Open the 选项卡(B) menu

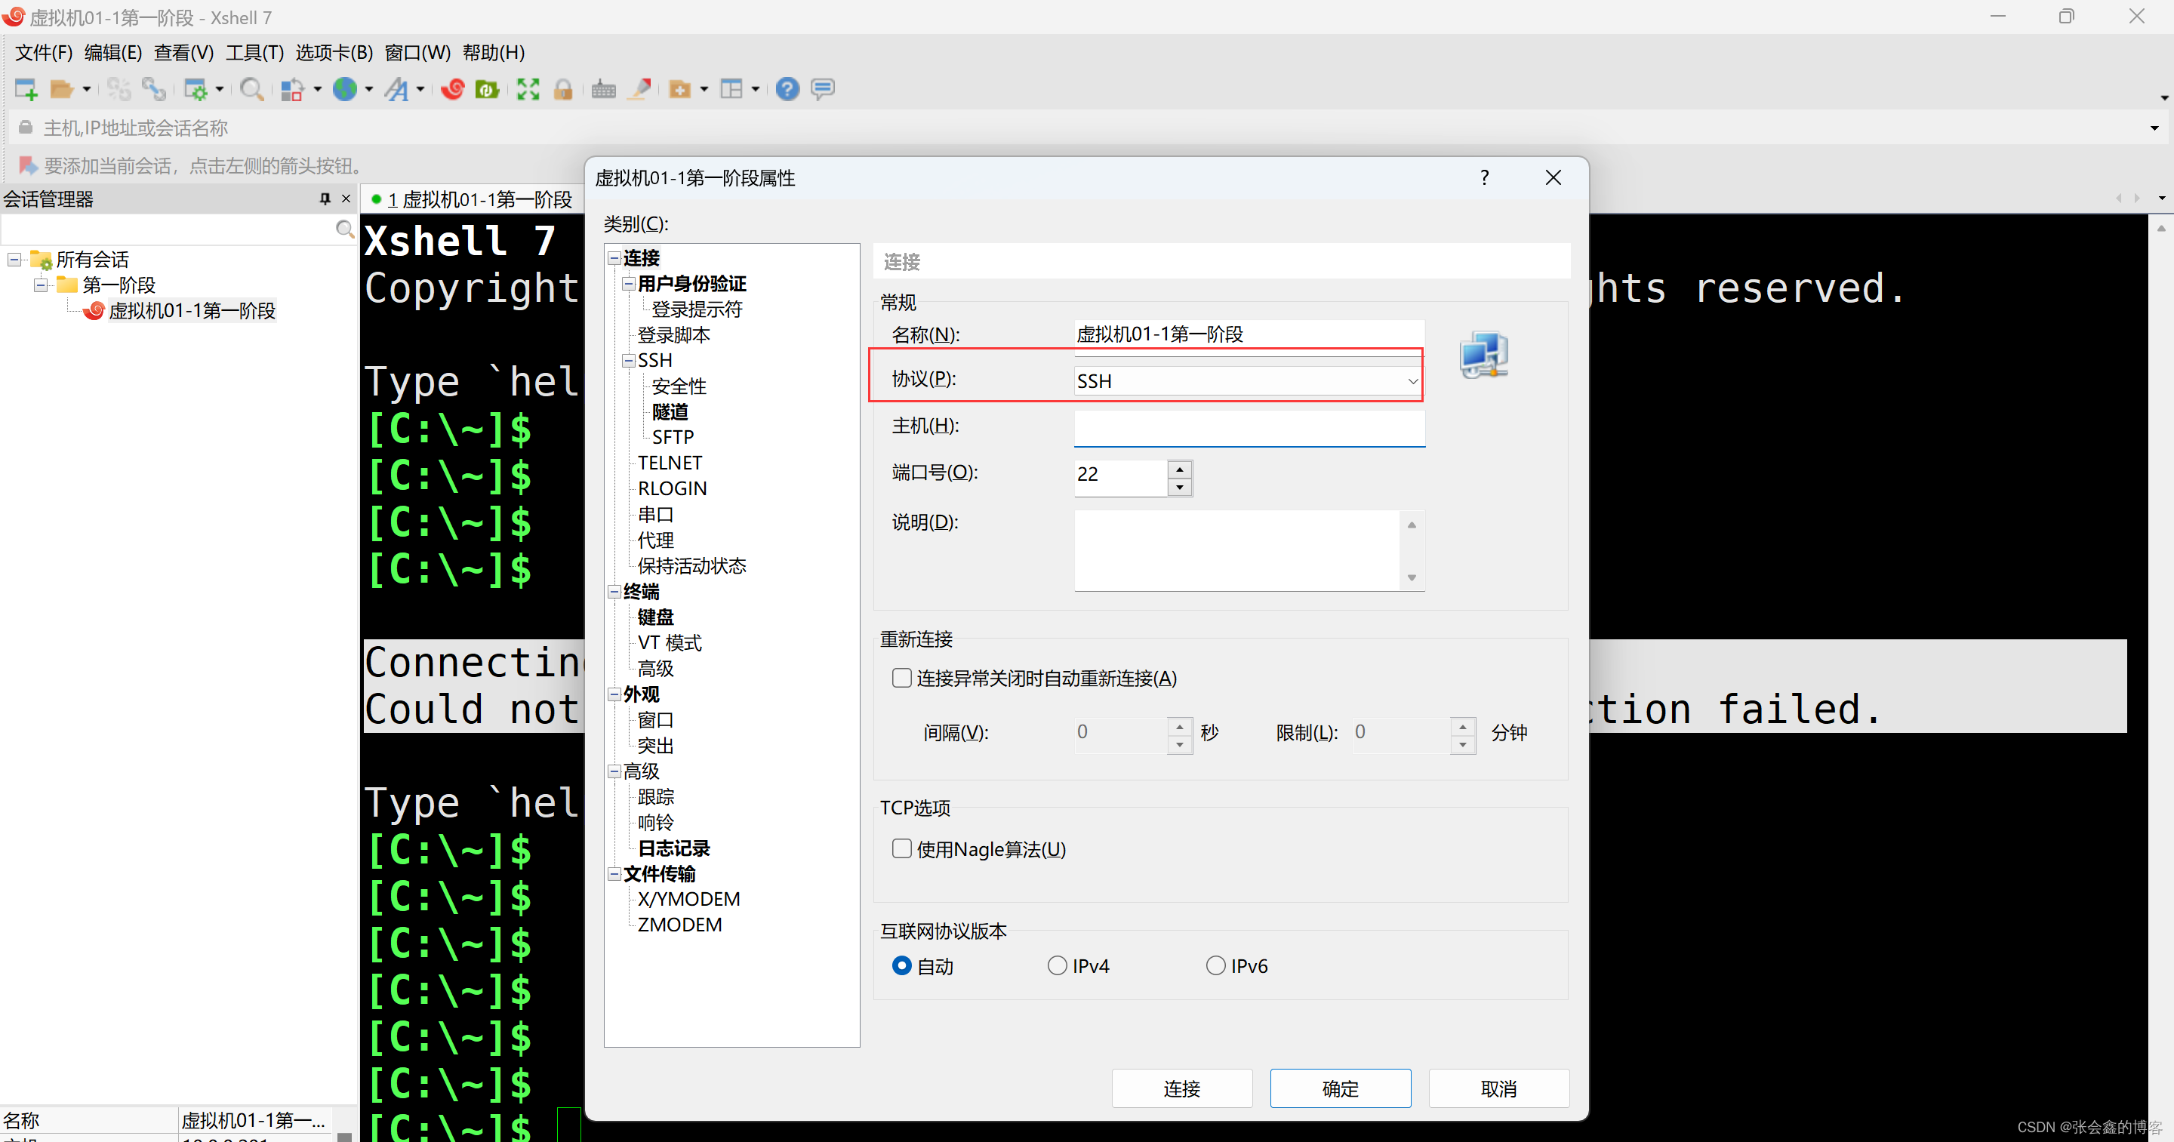[x=334, y=52]
